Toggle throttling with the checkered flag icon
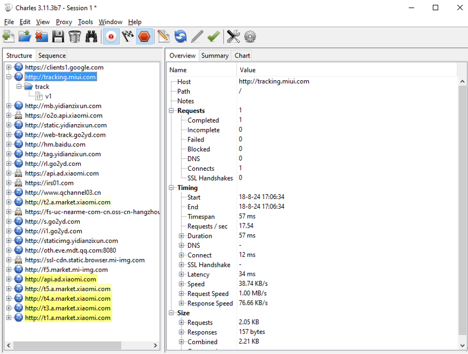468x354 pixels. 128,36
